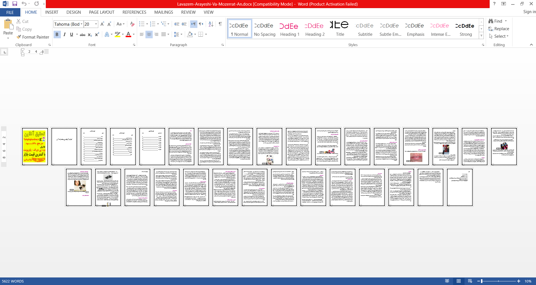
Task: Toggle justify alignment
Action: [x=164, y=35]
